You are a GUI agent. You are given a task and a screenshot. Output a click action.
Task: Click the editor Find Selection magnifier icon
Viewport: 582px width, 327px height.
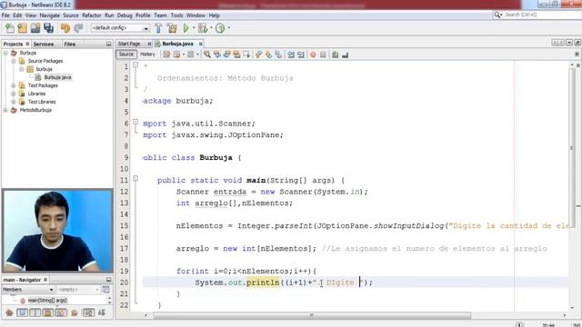[207, 54]
